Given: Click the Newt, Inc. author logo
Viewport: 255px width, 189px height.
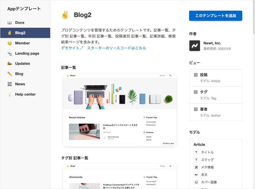Looking at the screenshot, I should pyautogui.click(x=194, y=46).
